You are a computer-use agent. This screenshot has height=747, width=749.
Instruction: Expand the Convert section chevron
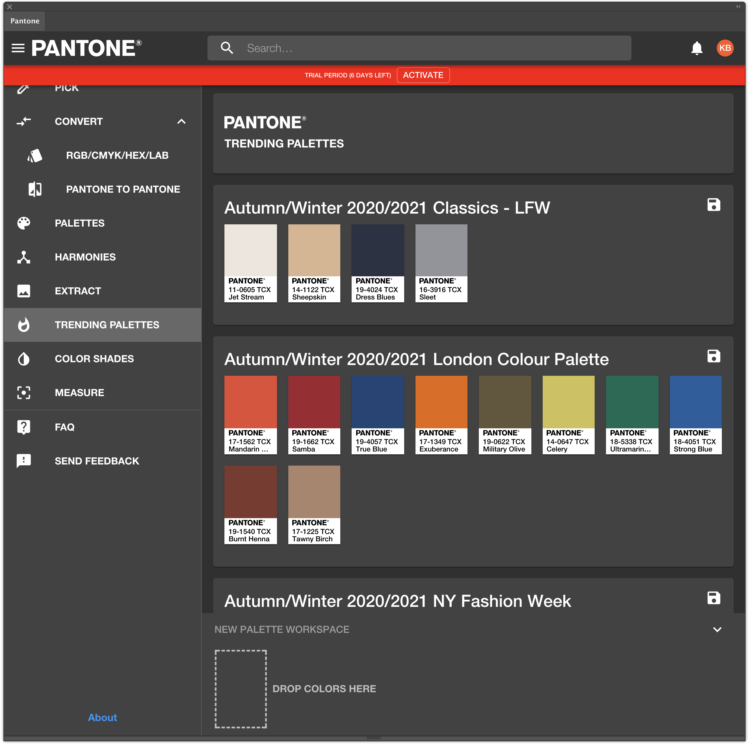click(x=182, y=121)
